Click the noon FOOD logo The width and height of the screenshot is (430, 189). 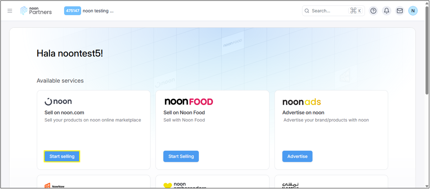click(x=188, y=102)
